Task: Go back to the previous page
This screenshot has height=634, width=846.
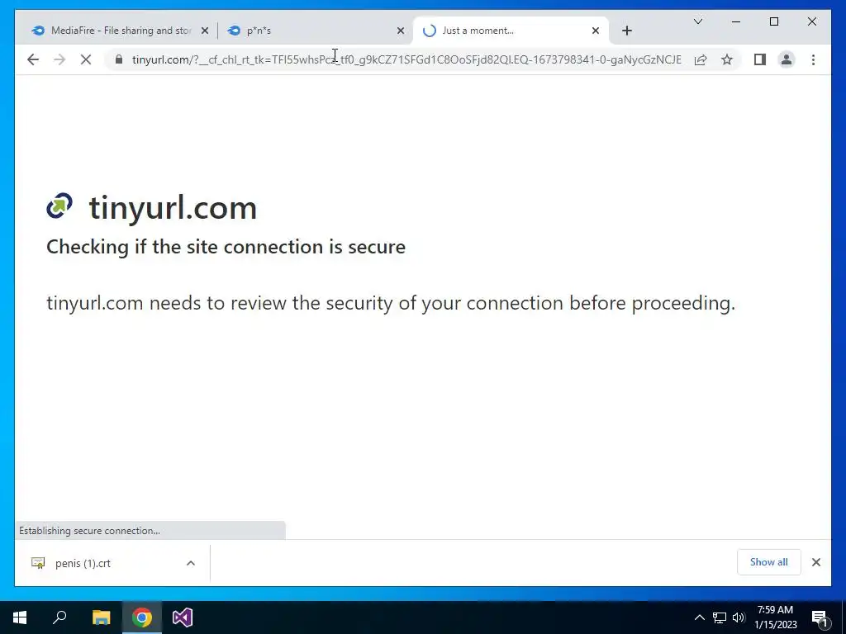Action: tap(33, 59)
